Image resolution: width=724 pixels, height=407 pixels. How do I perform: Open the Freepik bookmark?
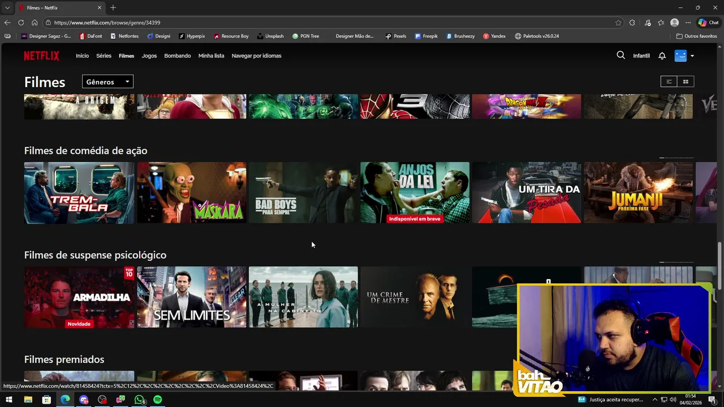tap(426, 36)
